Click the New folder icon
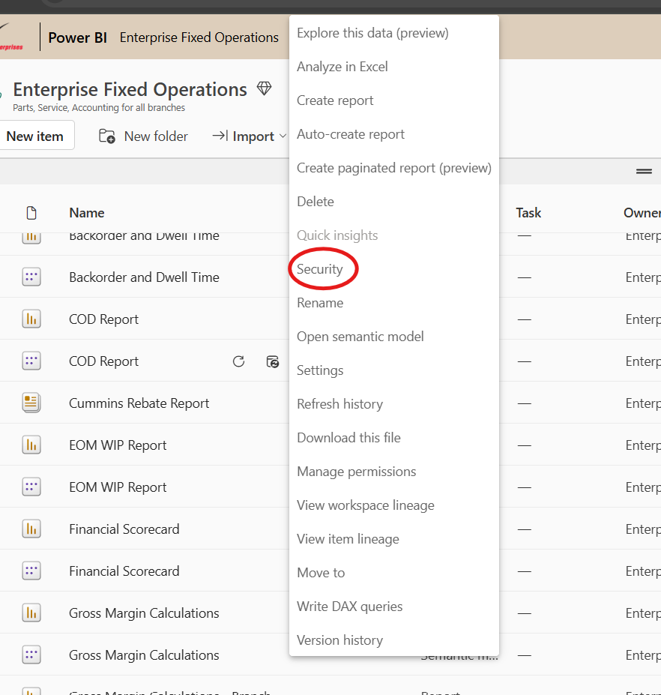 [x=106, y=136]
